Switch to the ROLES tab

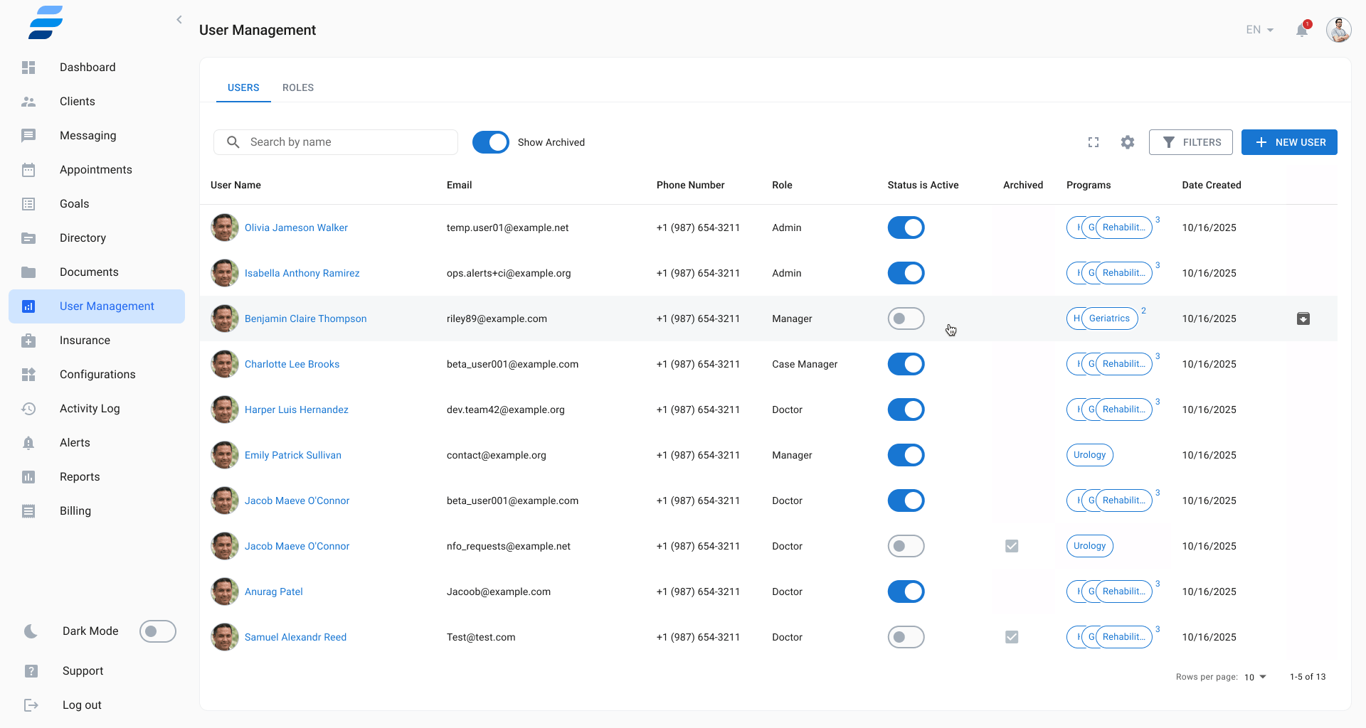point(298,87)
